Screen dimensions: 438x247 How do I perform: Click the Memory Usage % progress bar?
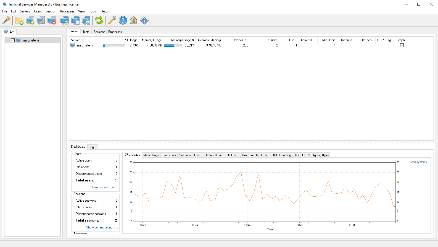coord(173,45)
